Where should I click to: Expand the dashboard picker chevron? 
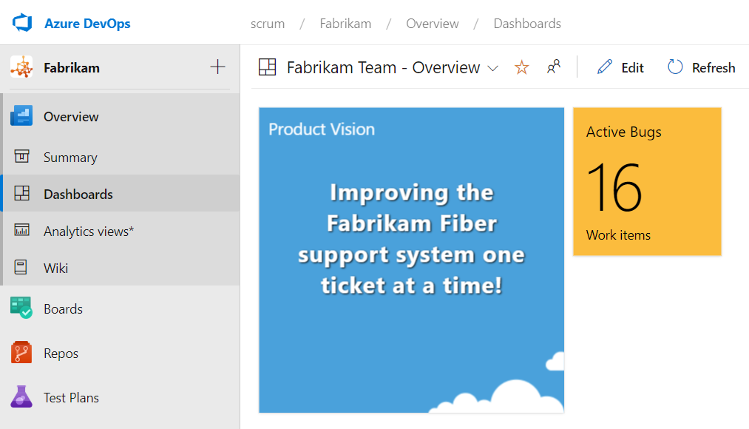[x=493, y=69]
